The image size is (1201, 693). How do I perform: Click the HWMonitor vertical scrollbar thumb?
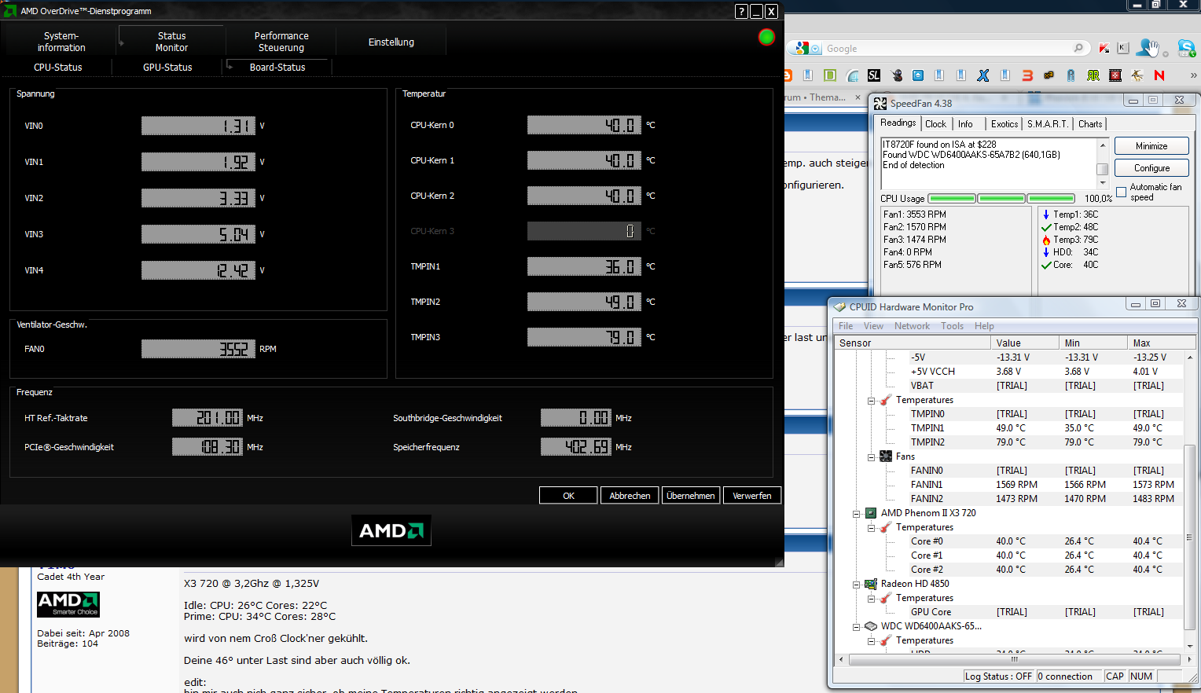click(1189, 537)
